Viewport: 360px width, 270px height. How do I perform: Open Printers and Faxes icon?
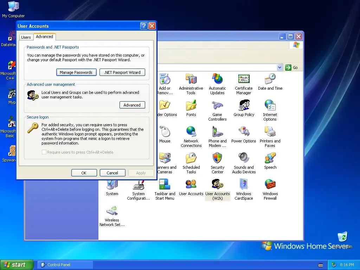[270, 137]
